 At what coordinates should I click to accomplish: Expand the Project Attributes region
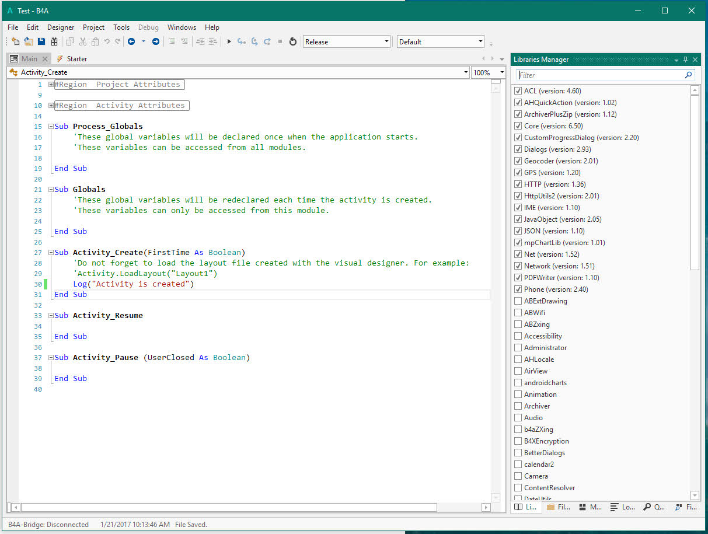pyautogui.click(x=51, y=85)
